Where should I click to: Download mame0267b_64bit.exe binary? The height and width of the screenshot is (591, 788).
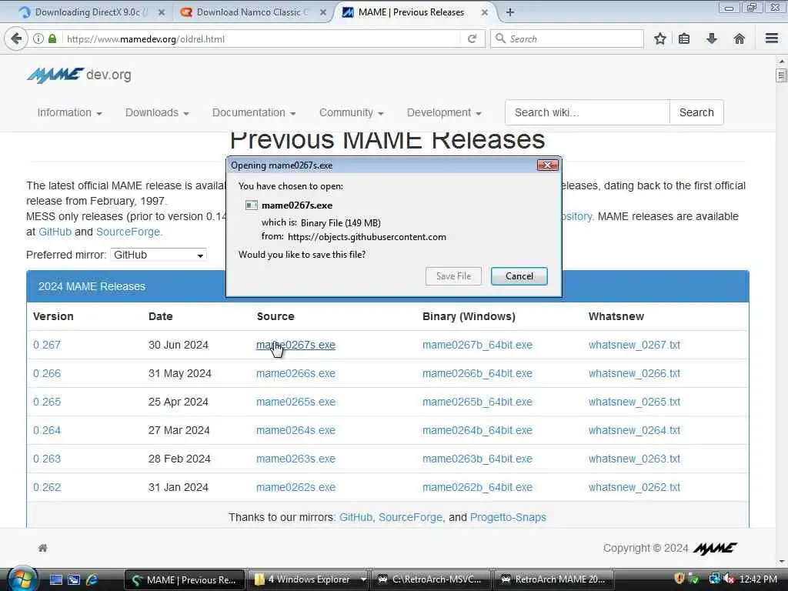[477, 345]
